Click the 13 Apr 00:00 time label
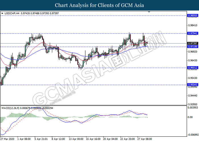 coord(76,139)
